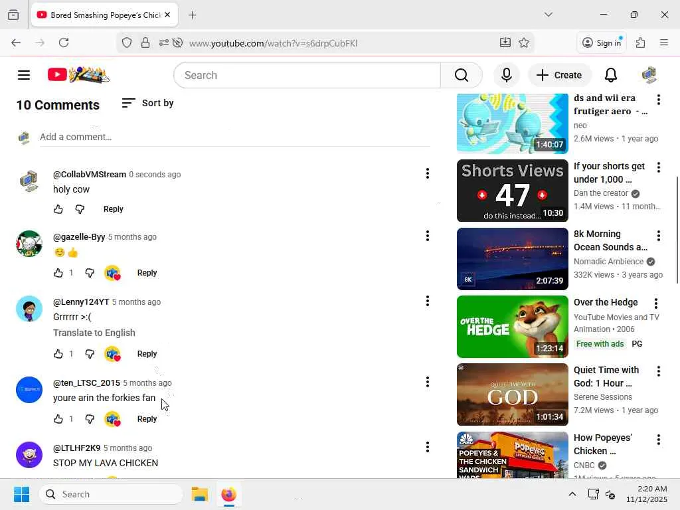
Task: Go back with browser back arrow
Action: [16, 42]
